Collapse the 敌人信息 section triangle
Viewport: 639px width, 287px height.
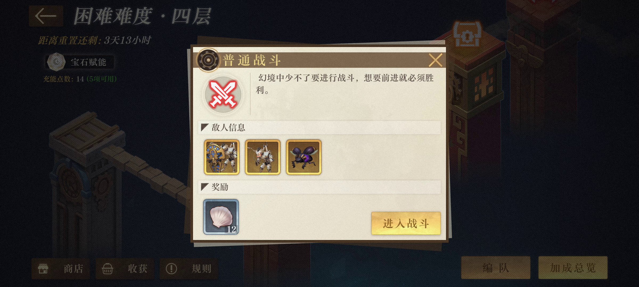(x=204, y=128)
